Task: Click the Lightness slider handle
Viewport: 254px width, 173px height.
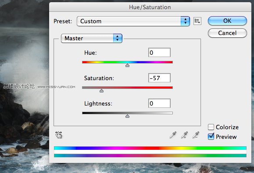Action: (128, 116)
